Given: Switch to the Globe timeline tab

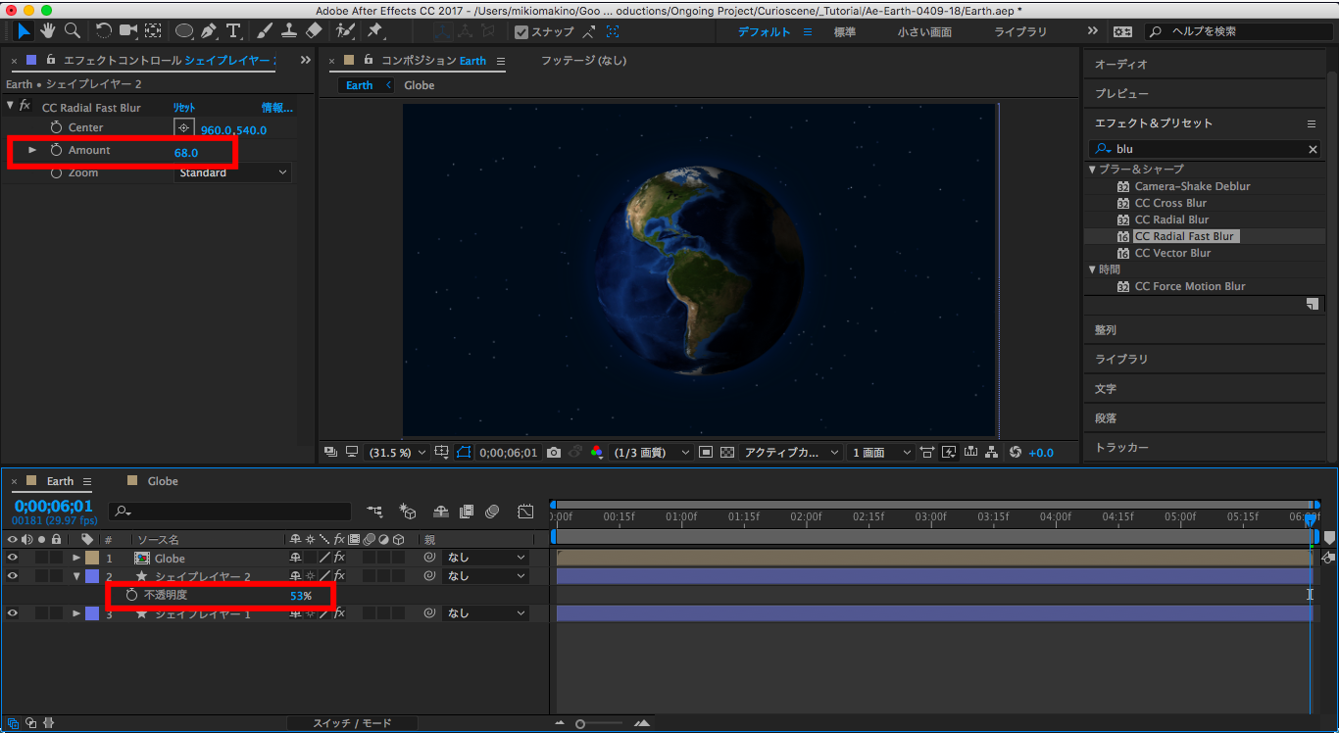Looking at the screenshot, I should (x=163, y=481).
